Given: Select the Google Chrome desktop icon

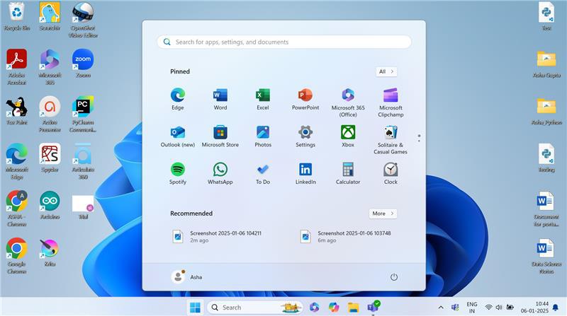Looking at the screenshot, I should (x=16, y=256).
